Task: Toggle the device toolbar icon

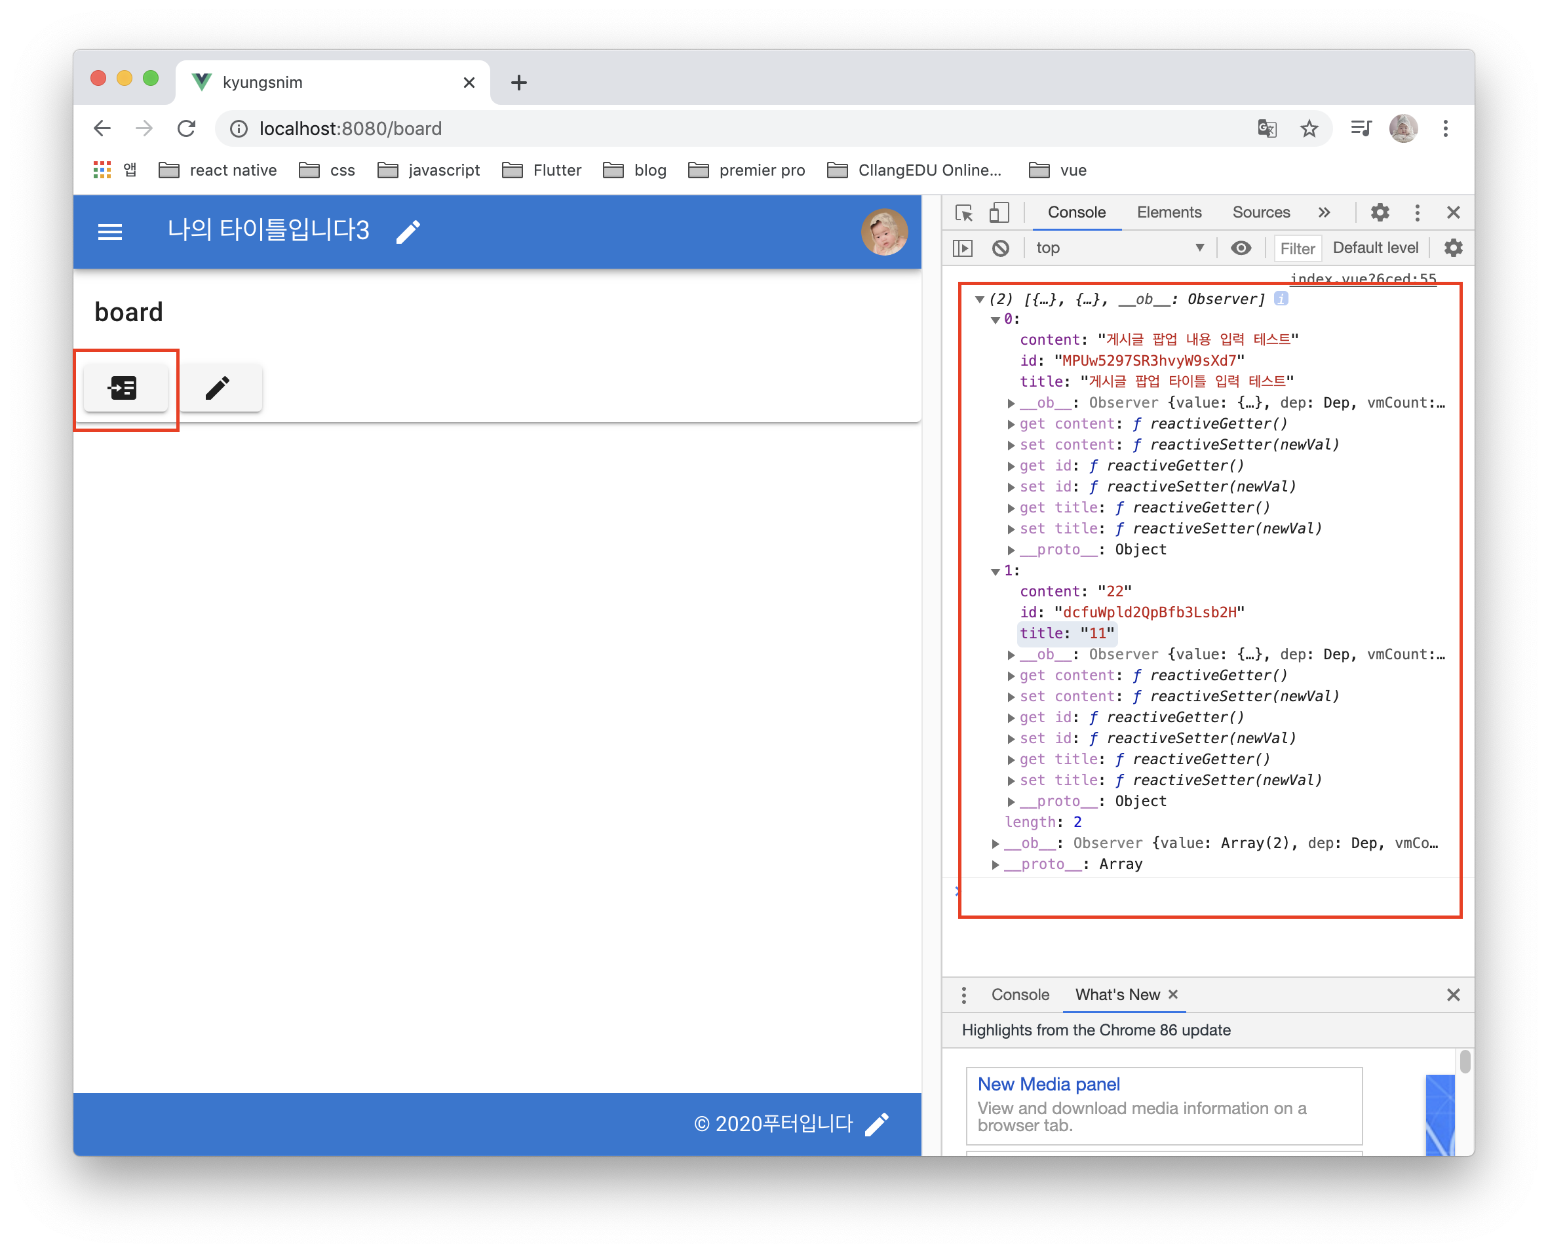Action: pyautogui.click(x=999, y=213)
